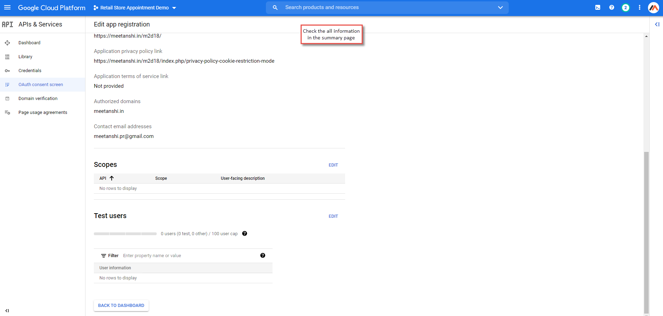The width and height of the screenshot is (663, 316).
Task: Click the Filter icon in test users table
Action: pos(104,256)
